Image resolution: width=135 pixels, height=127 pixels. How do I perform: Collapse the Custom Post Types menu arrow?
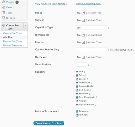tap(26, 25)
